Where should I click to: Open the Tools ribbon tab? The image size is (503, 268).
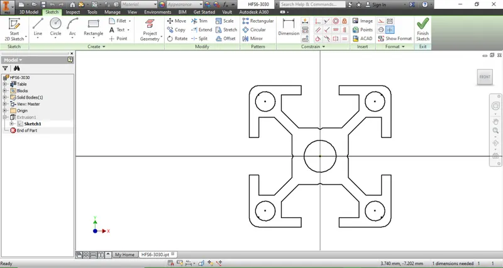[92, 12]
